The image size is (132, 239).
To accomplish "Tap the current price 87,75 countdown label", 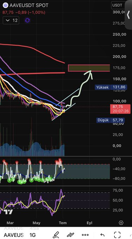I will coord(120,109).
